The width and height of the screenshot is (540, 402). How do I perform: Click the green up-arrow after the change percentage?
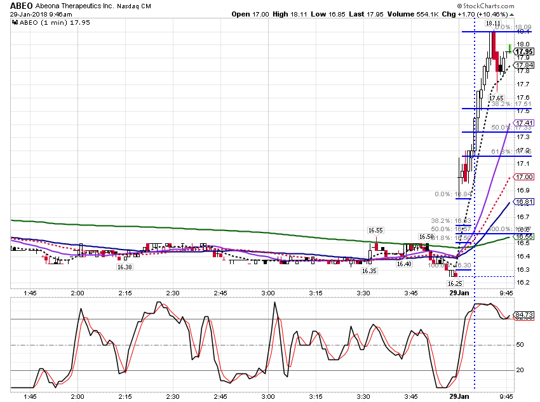512,15
